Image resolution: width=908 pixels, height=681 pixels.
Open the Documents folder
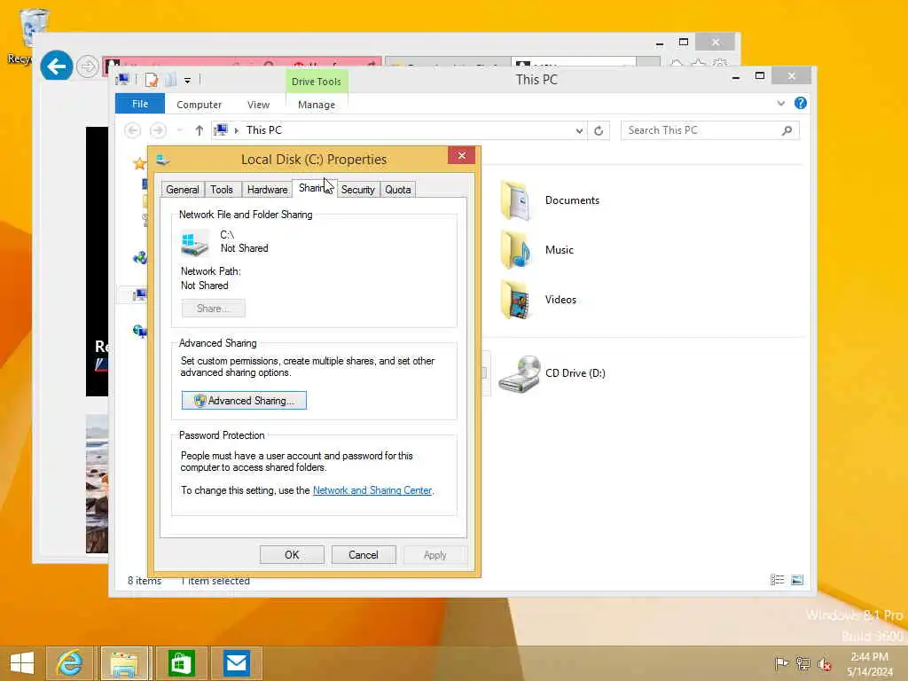[x=550, y=200]
